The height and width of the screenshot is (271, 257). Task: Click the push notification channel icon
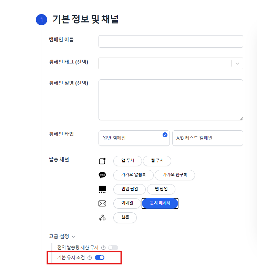pos(102,161)
